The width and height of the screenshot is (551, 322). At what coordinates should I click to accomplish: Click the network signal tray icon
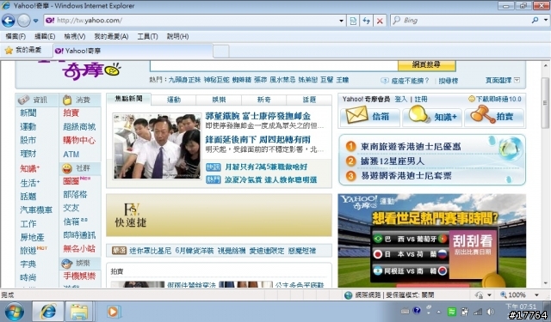pos(478,312)
